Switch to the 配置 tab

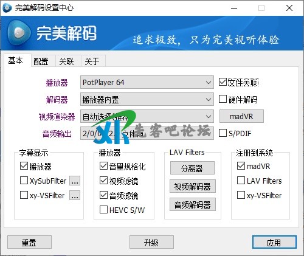click(x=41, y=61)
